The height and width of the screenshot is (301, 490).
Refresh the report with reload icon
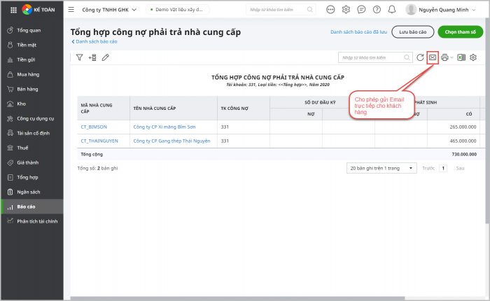(x=420, y=57)
